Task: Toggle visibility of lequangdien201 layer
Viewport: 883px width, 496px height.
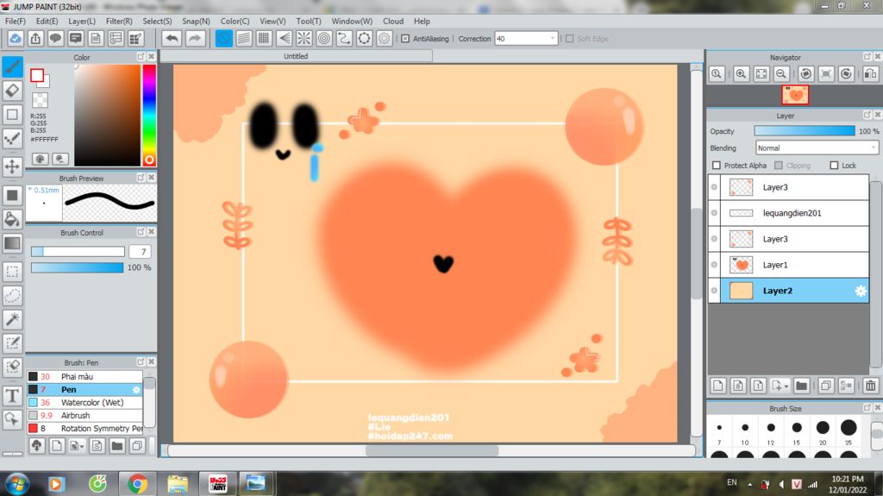Action: pos(714,213)
